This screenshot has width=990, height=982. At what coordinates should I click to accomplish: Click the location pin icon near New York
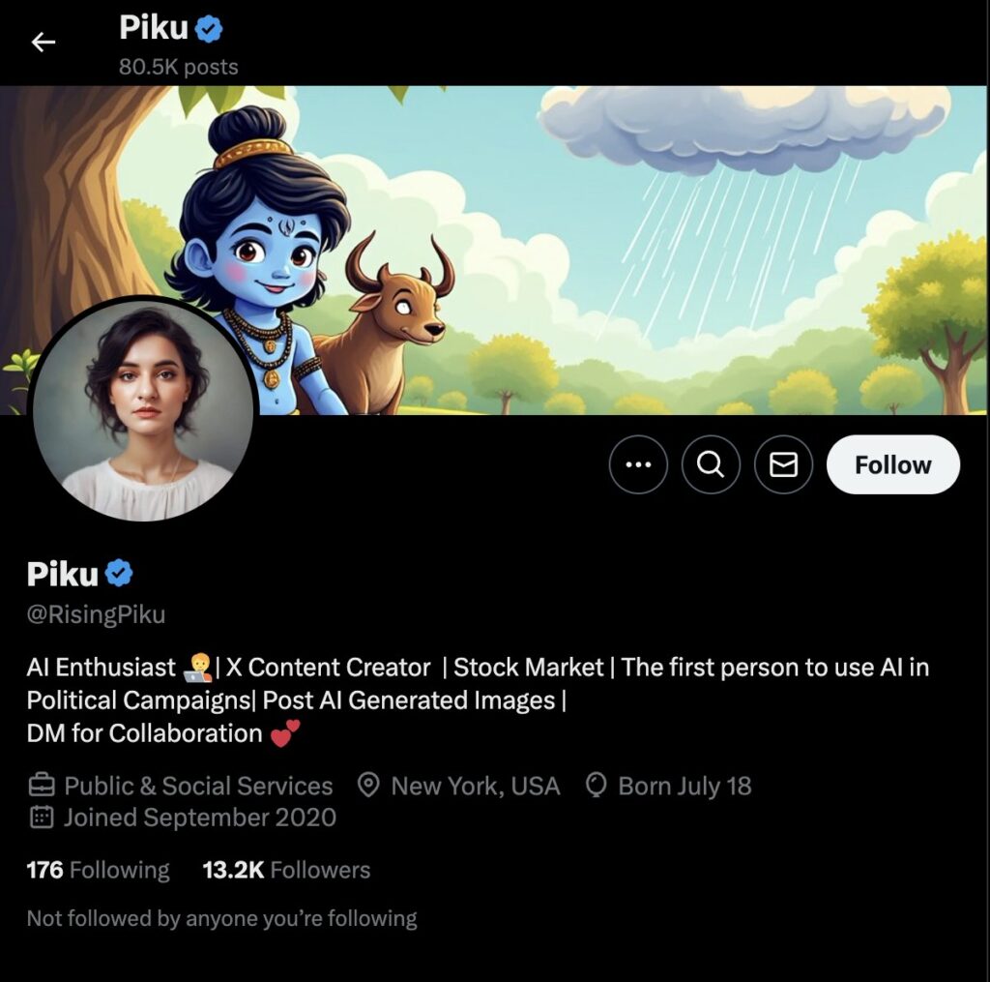coord(368,786)
